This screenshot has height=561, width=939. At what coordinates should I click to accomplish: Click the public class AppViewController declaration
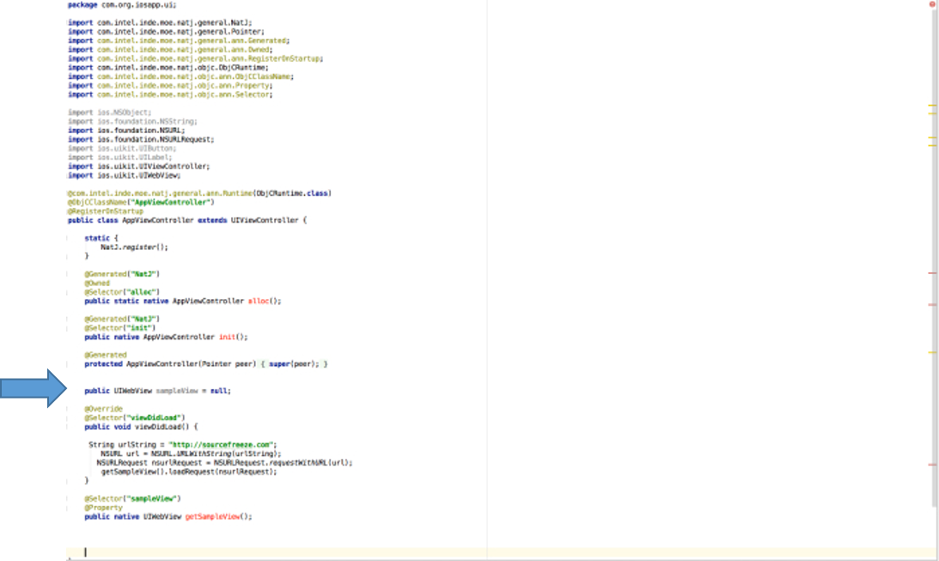(x=186, y=220)
